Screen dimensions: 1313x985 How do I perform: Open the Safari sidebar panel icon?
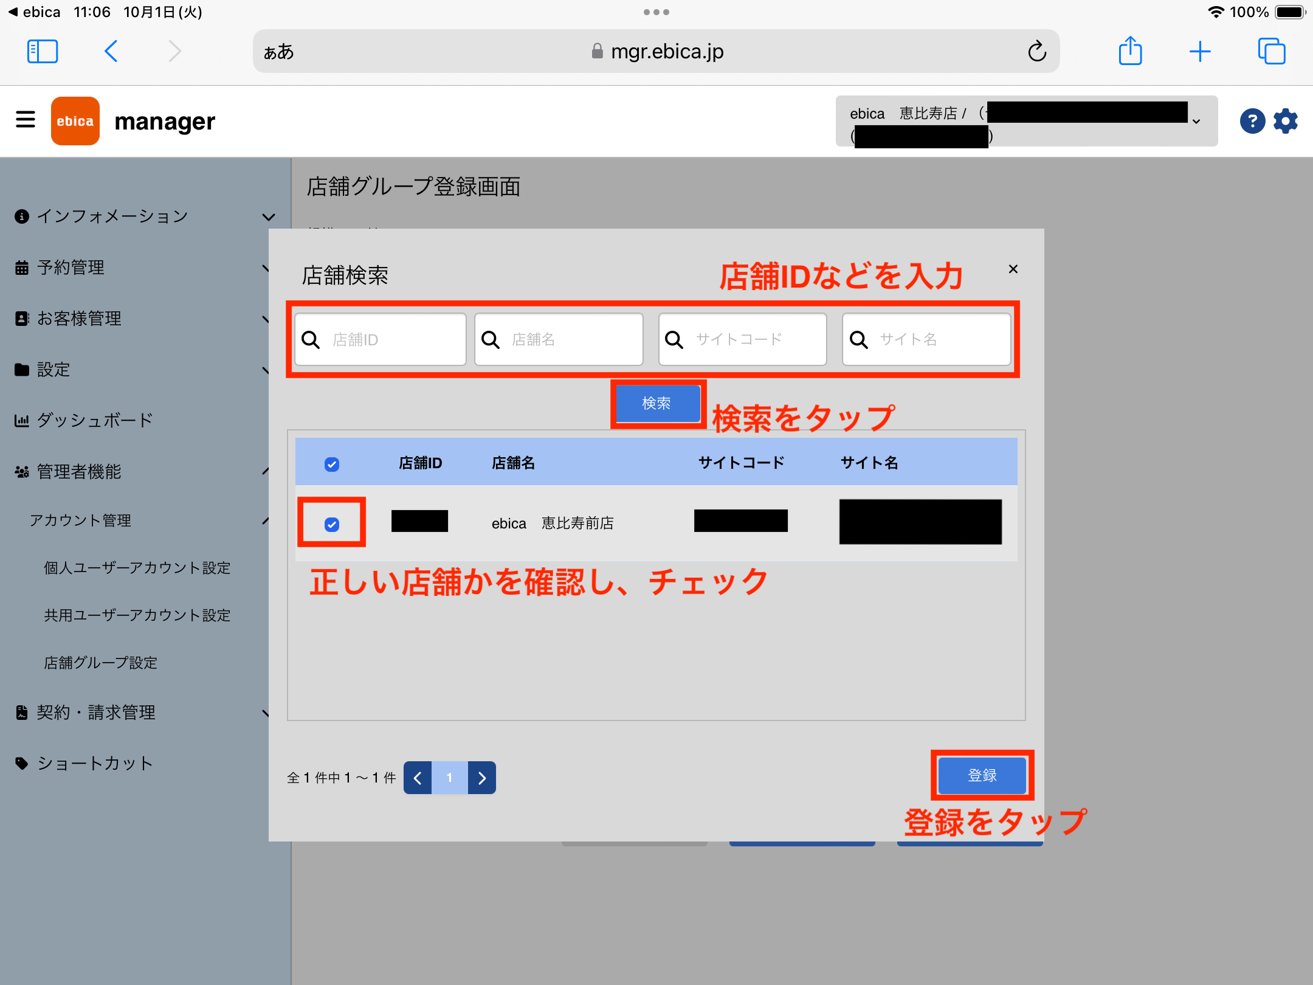click(x=43, y=52)
